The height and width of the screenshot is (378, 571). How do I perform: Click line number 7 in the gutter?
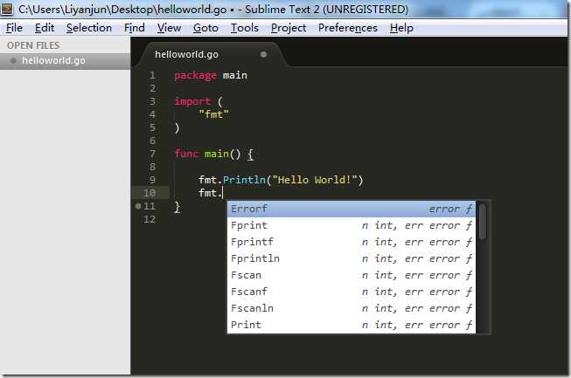152,154
